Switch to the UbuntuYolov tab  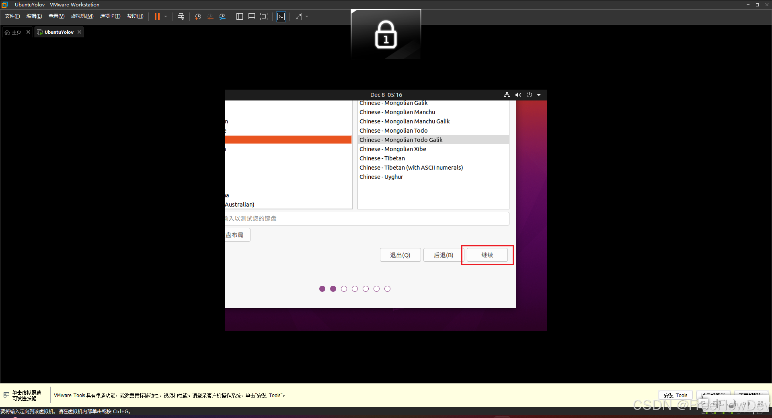tap(58, 32)
